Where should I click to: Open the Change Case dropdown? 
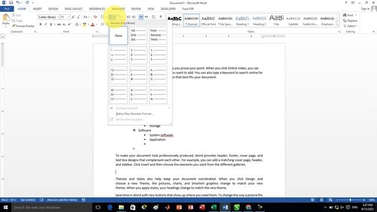(x=87, y=17)
